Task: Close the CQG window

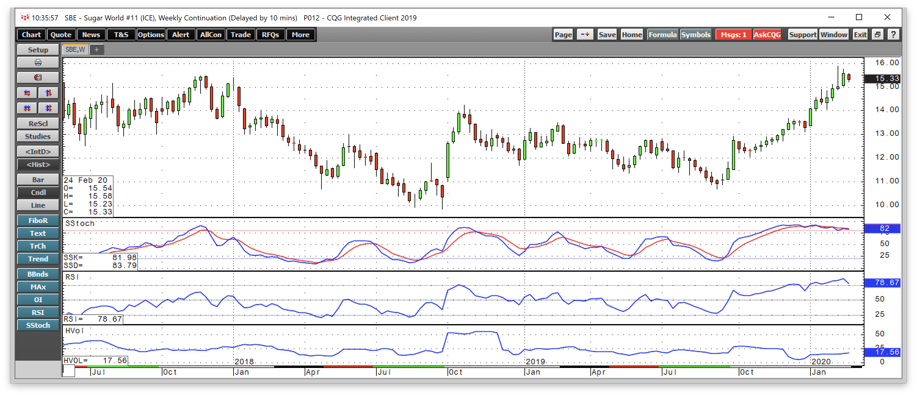Action: click(x=887, y=17)
